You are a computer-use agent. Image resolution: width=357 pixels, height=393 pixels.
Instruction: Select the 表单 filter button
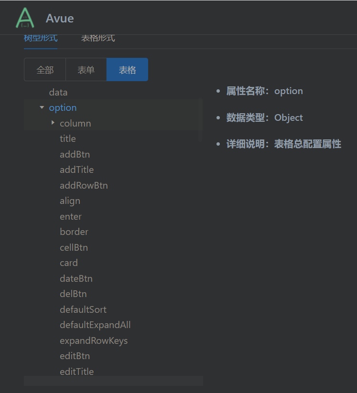(x=86, y=69)
